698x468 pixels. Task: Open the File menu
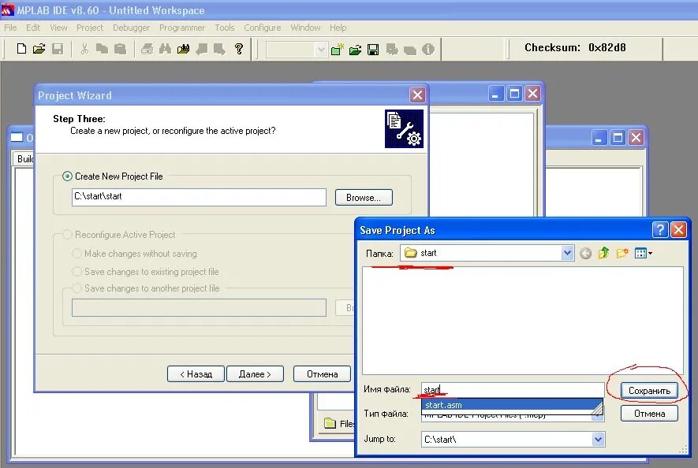[x=10, y=28]
